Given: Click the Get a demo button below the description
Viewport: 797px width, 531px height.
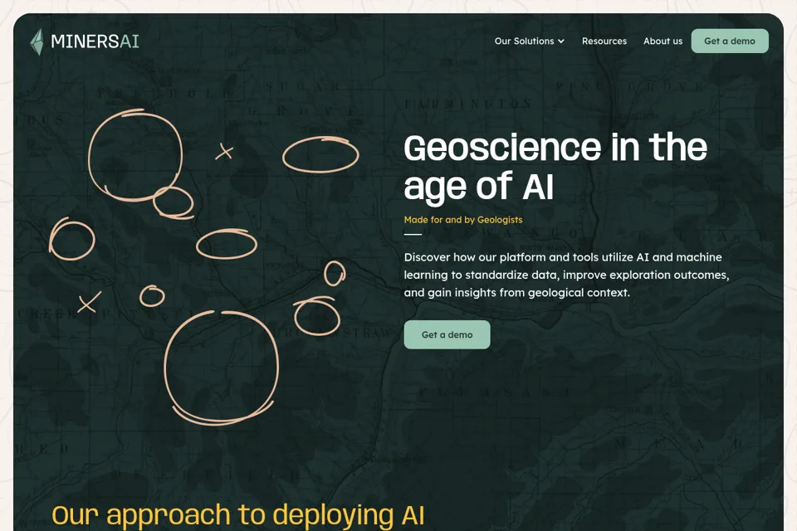Looking at the screenshot, I should click(447, 334).
